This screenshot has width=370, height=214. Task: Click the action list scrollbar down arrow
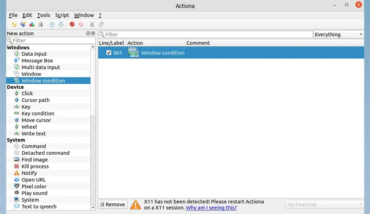point(93,208)
